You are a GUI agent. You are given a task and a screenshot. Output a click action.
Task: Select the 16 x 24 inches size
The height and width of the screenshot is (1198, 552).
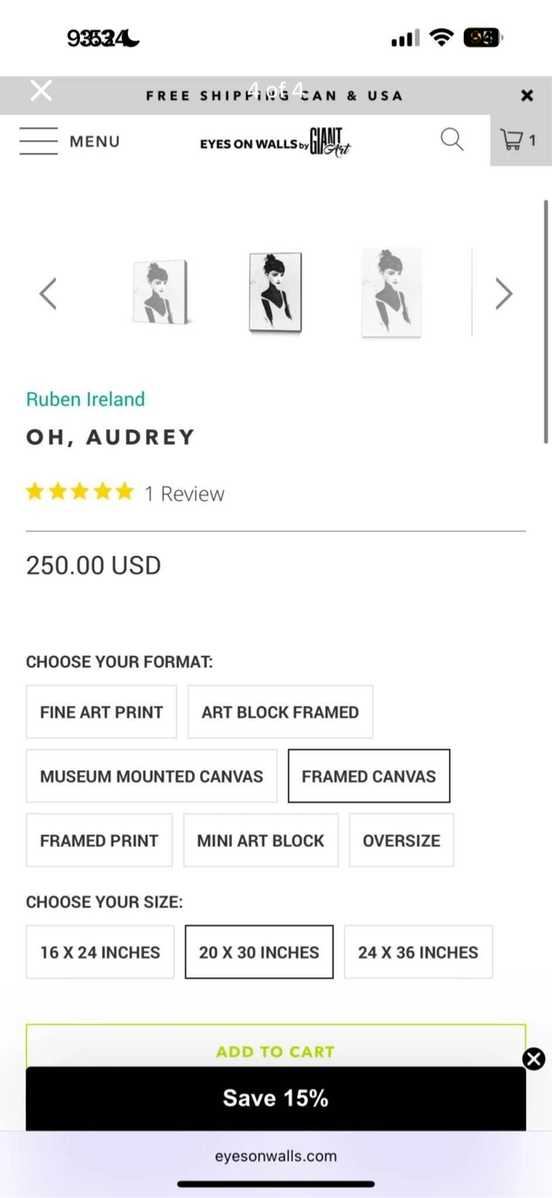pyautogui.click(x=100, y=953)
